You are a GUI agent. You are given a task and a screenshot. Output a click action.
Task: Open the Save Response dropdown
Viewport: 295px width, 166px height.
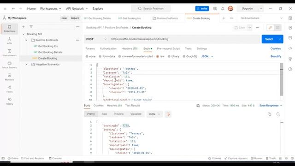pyautogui.click(x=271, y=106)
